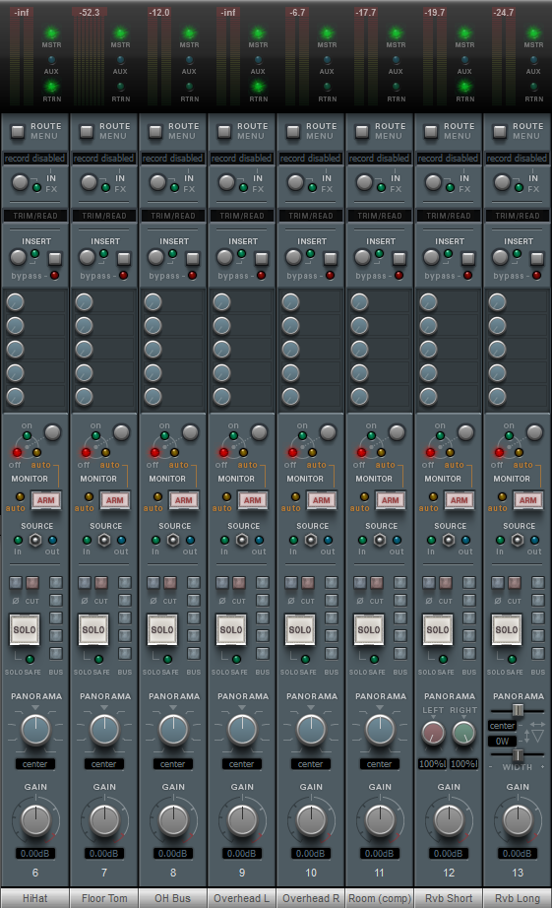
Task: Select the Room (comp) channel name tab
Action: coord(380,898)
